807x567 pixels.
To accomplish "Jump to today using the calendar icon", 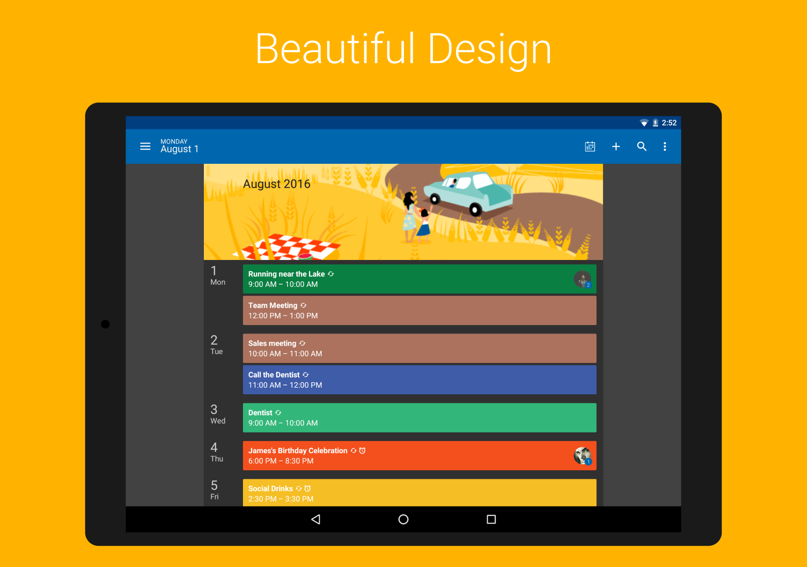I will click(x=590, y=146).
